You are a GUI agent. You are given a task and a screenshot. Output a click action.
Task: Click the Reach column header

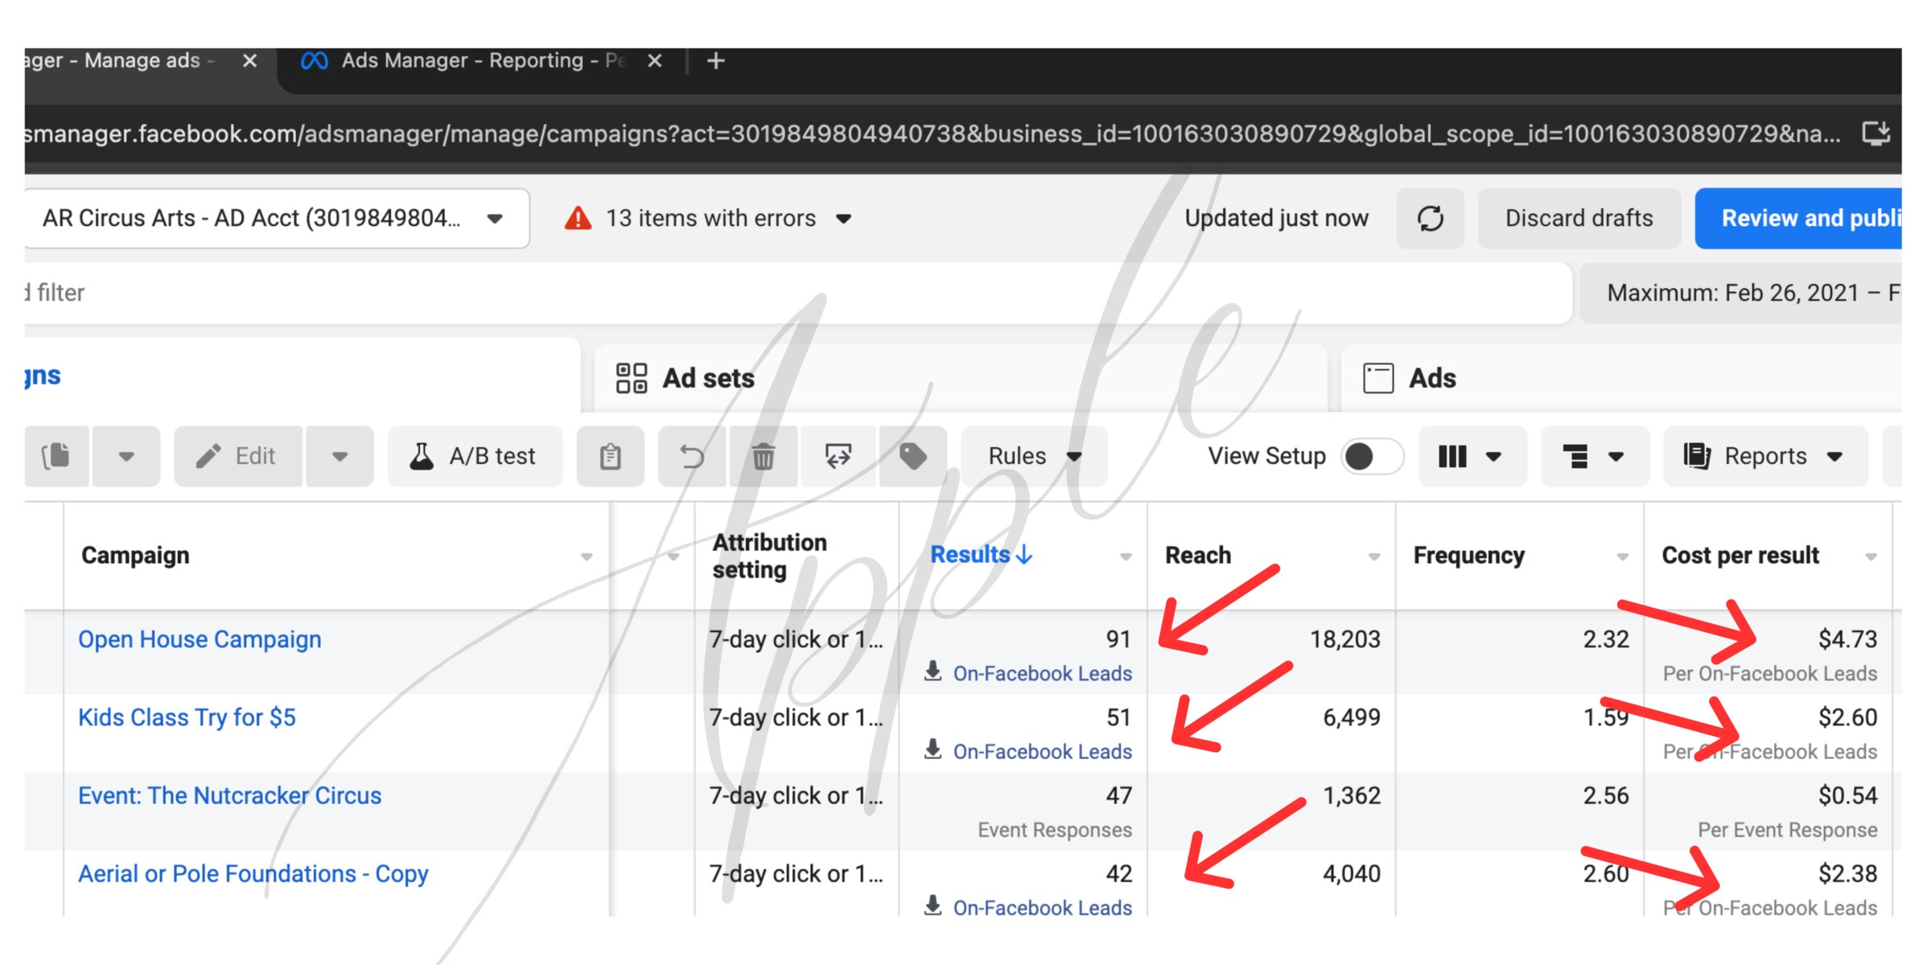pyautogui.click(x=1198, y=555)
